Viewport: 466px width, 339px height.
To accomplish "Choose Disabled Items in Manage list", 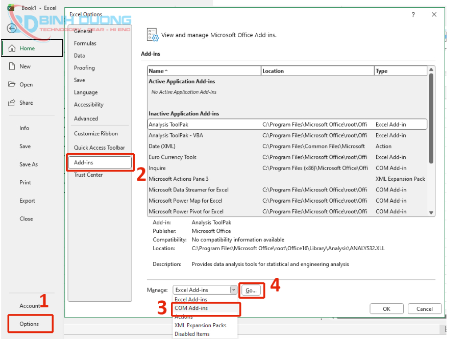I will [192, 334].
